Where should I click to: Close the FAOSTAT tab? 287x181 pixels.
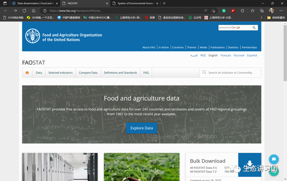107,3
